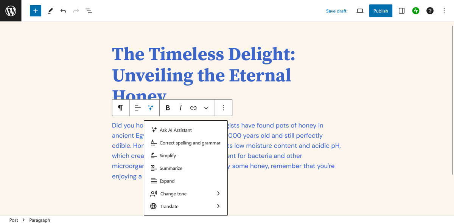This screenshot has height=224, width=454.
Task: Open the More formatting options chevron
Action: tap(206, 108)
